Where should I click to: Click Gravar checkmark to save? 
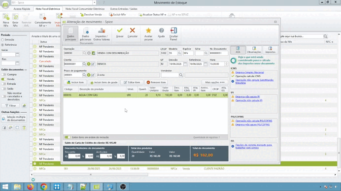120,32
